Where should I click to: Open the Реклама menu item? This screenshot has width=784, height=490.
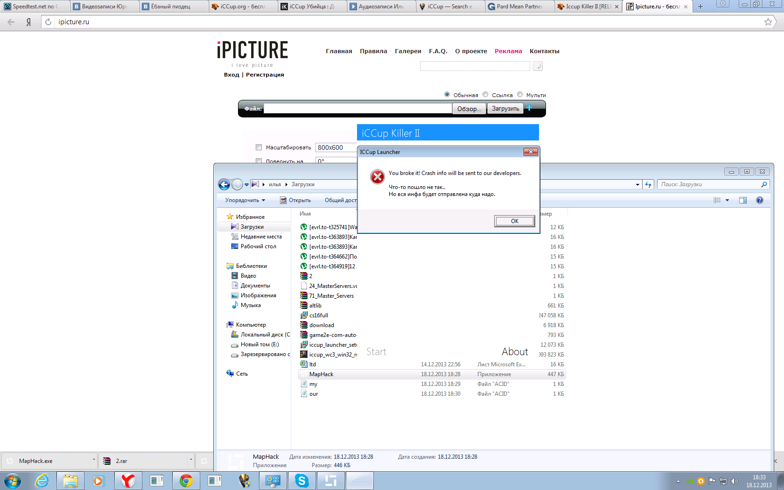pyautogui.click(x=508, y=51)
